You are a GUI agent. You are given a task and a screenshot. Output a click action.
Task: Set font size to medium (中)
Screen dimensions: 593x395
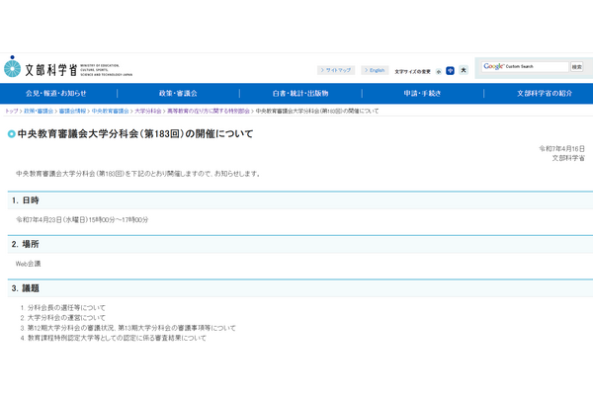[450, 71]
